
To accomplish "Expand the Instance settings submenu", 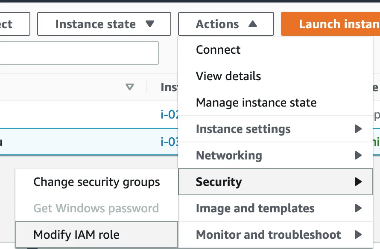I will pos(275,129).
